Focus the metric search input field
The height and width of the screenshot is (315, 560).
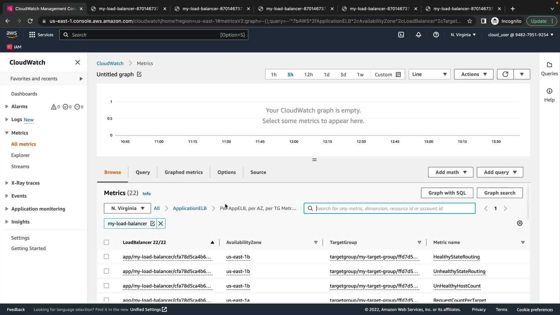coord(394,208)
